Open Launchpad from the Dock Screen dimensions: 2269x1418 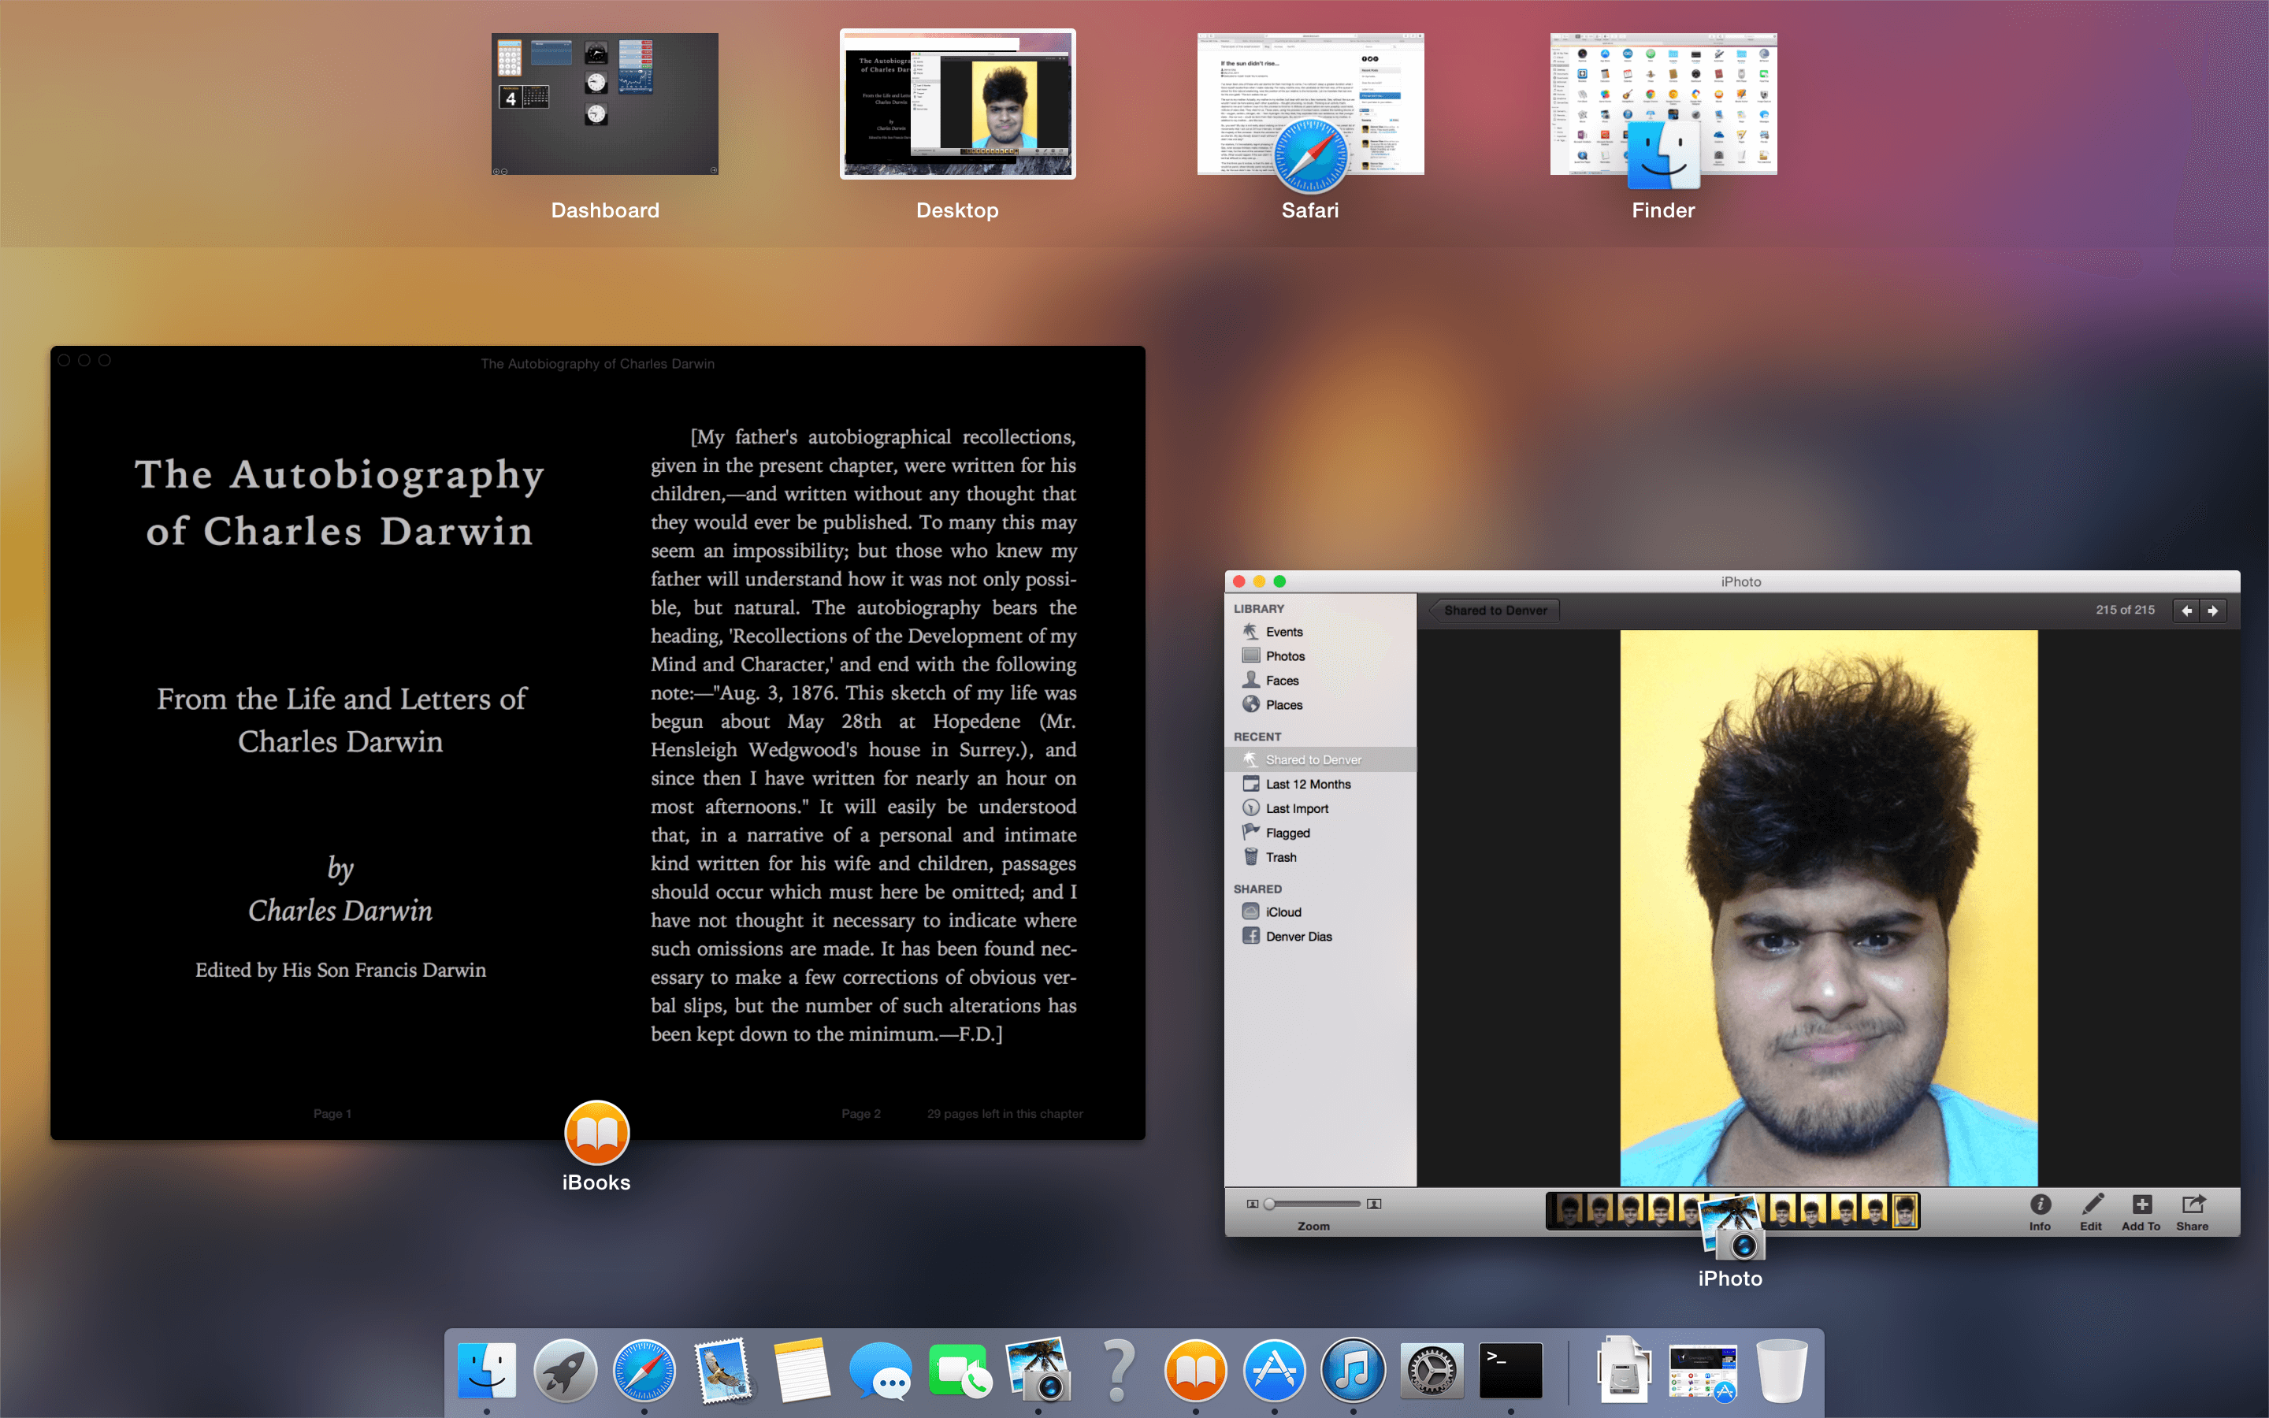(x=566, y=1370)
